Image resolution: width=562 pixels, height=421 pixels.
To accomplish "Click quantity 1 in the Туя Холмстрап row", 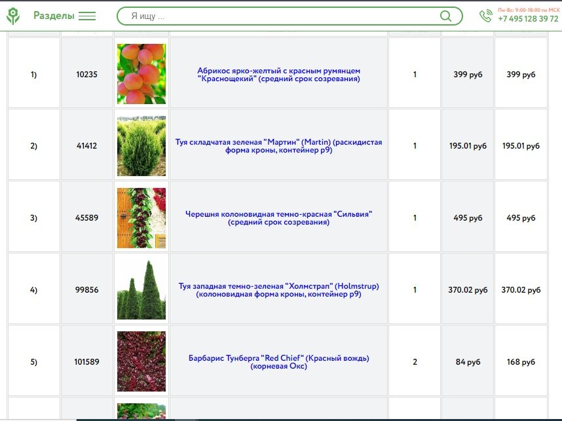I will point(415,290).
